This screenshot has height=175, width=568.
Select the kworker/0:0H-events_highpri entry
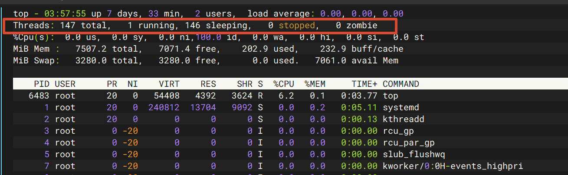click(x=453, y=166)
